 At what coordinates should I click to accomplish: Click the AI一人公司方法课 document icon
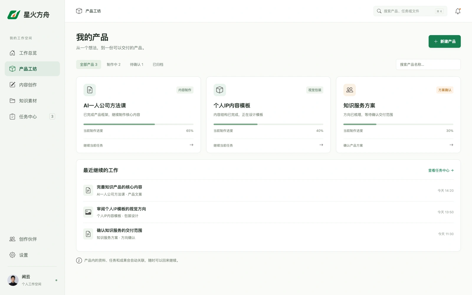(x=90, y=90)
